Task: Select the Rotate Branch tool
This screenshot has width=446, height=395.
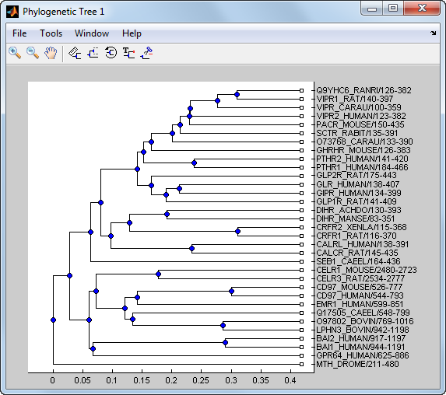Action: 111,53
